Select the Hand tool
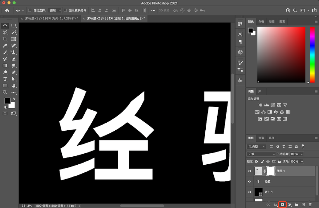The image size is (319, 208). click(x=14, y=86)
